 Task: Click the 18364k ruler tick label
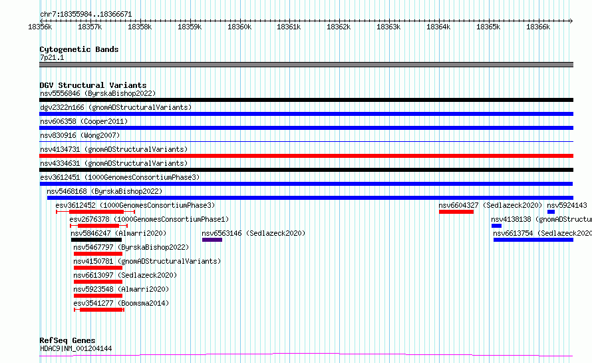tap(438, 27)
